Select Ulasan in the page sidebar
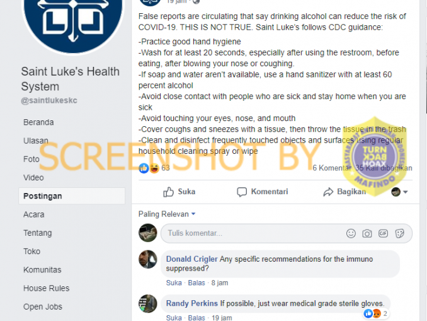Viewport: 427px width, 321px height. 36,141
